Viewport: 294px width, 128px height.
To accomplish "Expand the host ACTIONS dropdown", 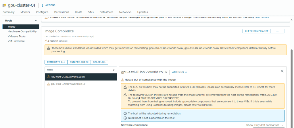I will [x=180, y=72].
